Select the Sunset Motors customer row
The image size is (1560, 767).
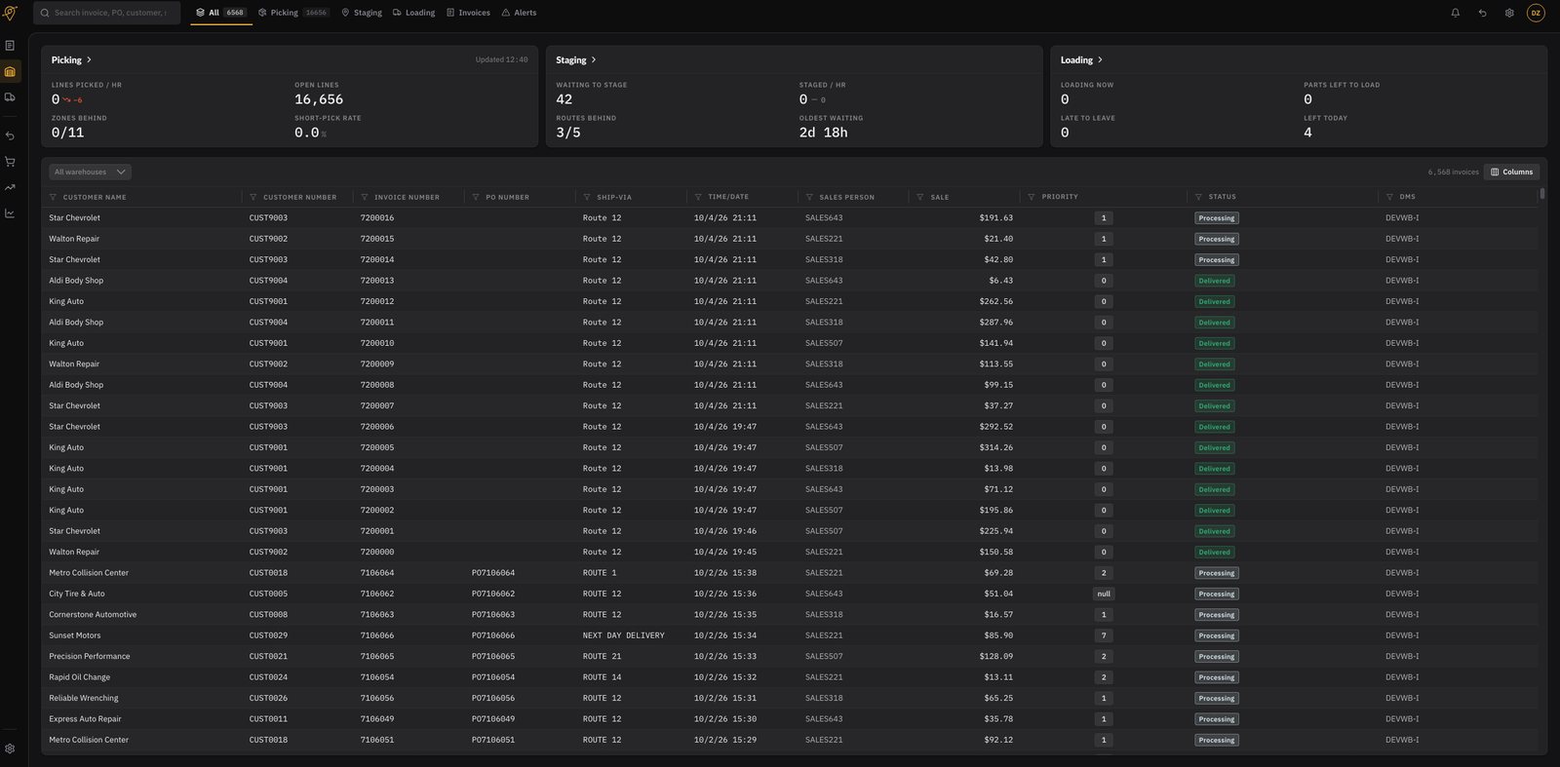click(x=790, y=635)
